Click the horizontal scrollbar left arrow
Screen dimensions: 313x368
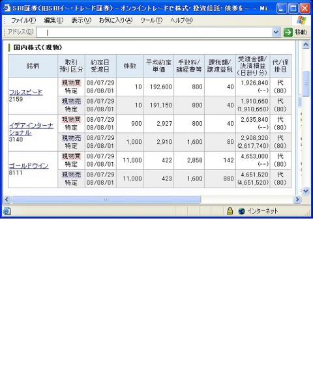(x=7, y=199)
